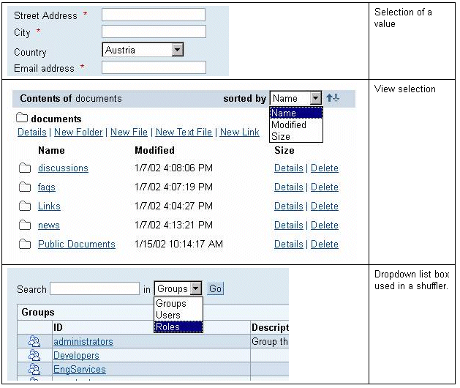Click the Public Documents folder icon
460x388 pixels.
25,245
